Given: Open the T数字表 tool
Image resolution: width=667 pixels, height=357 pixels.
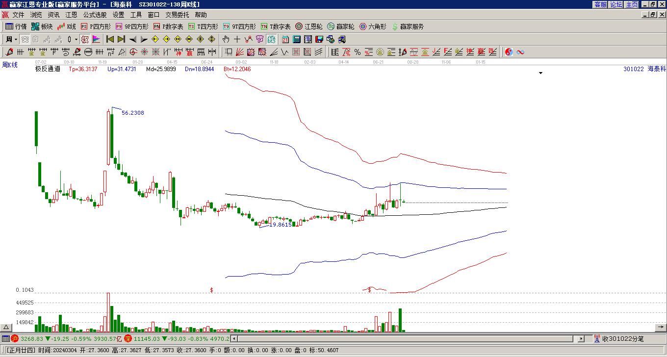Looking at the screenshot, I should click(276, 26).
